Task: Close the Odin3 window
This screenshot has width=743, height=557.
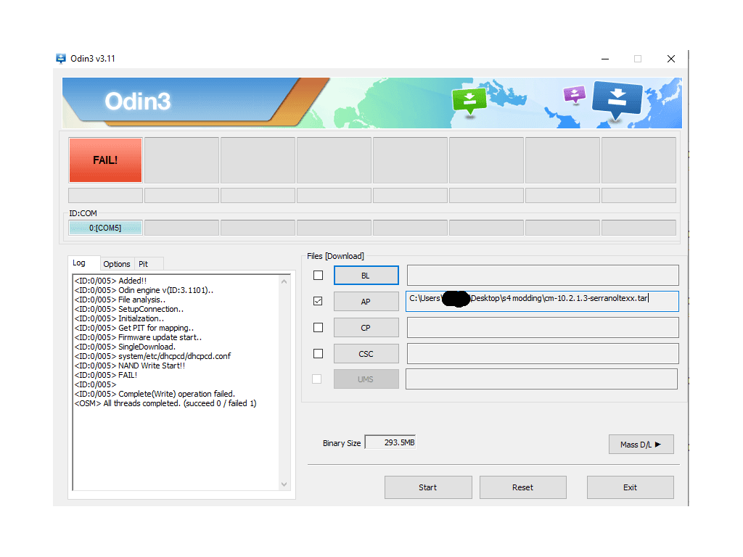Action: pos(671,59)
